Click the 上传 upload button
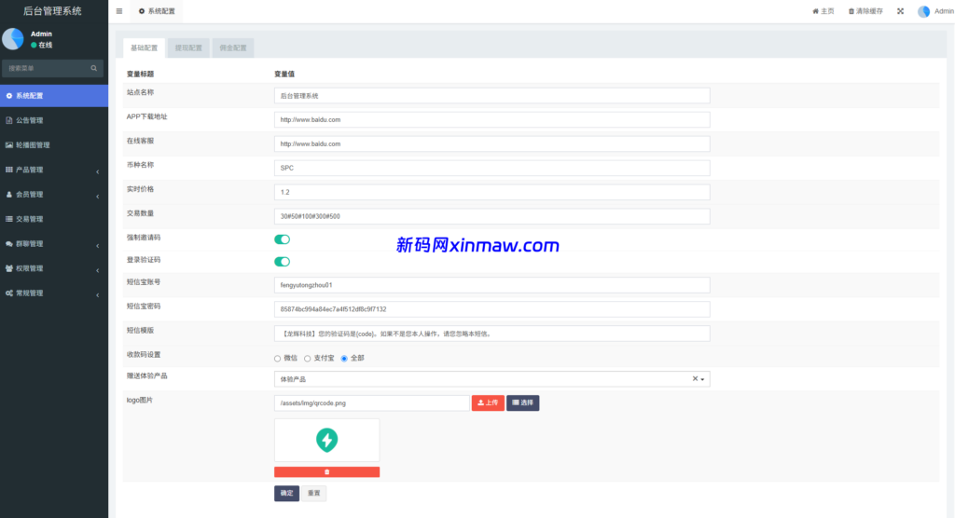Screen dimensions: 955x518 (x=488, y=403)
